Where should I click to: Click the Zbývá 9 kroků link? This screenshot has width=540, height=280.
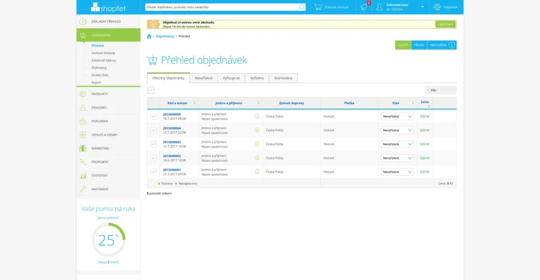point(108,262)
